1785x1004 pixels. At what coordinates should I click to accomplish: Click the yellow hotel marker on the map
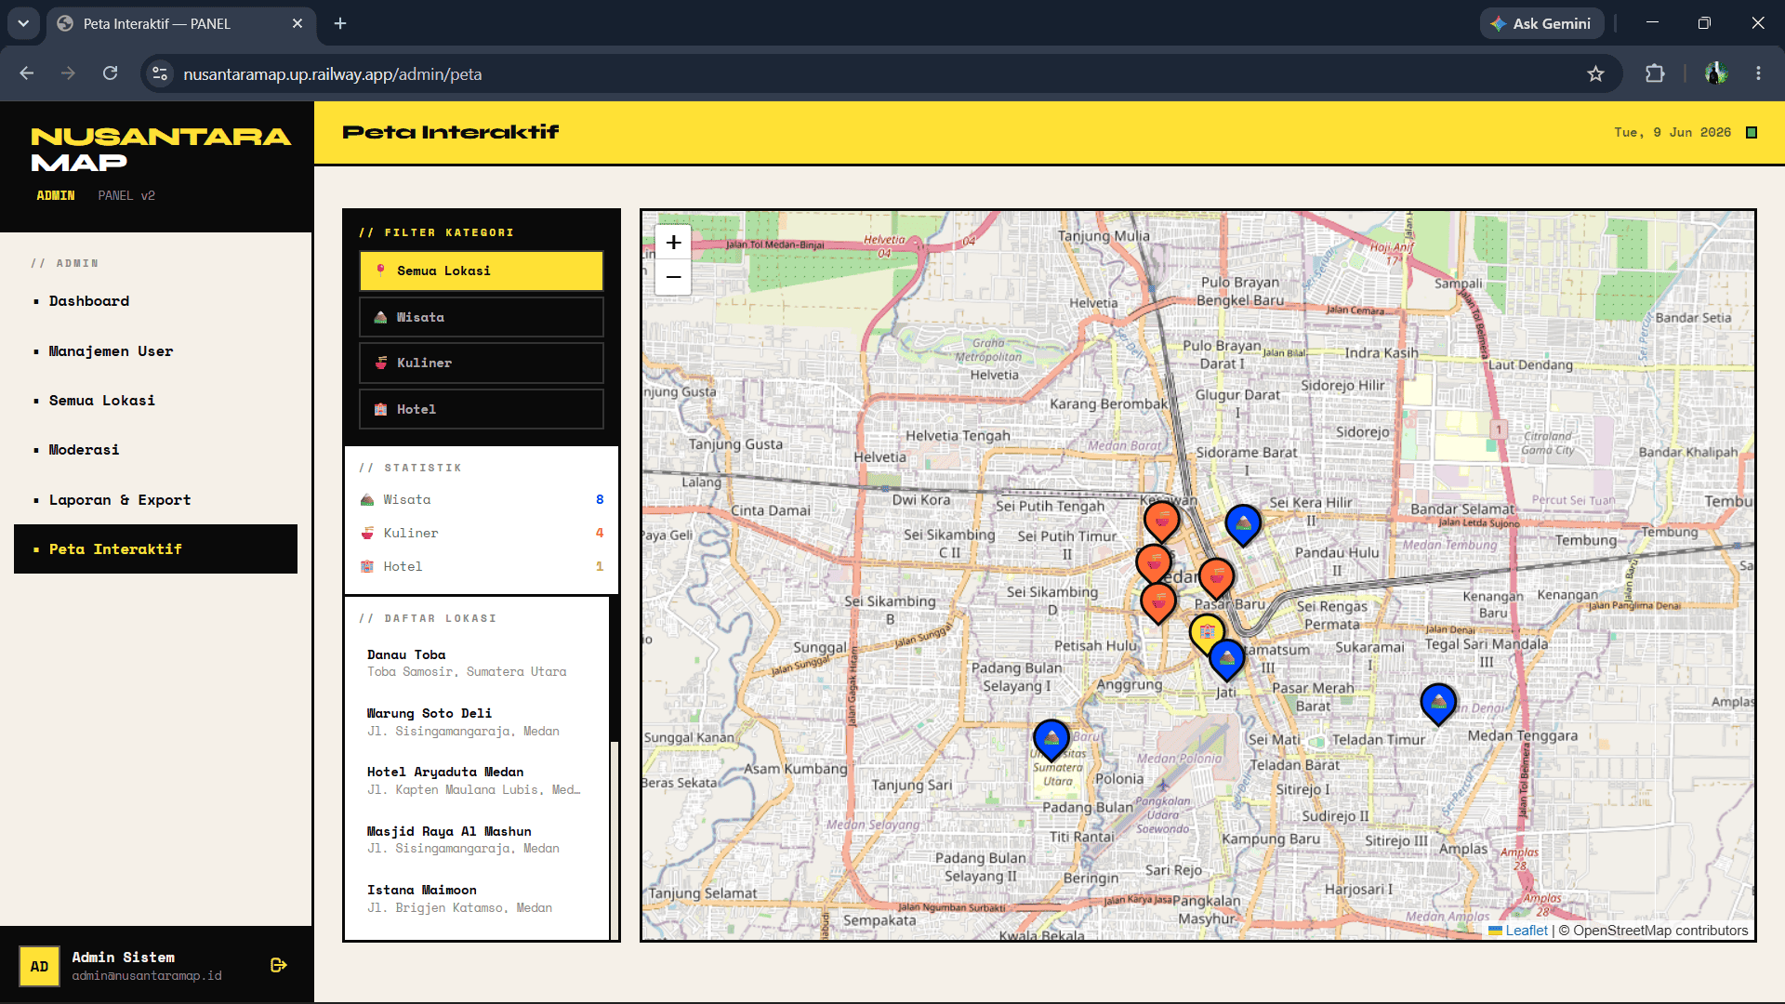coord(1207,633)
